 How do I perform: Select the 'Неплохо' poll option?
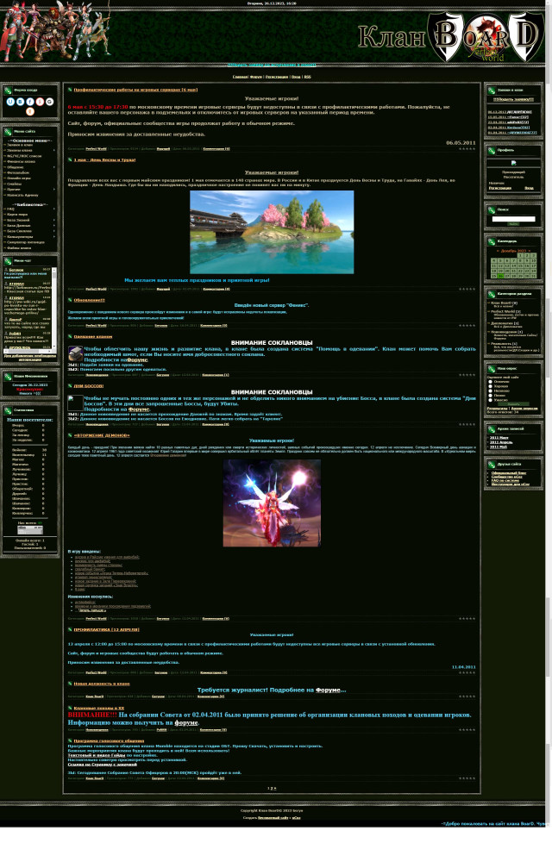click(x=491, y=390)
